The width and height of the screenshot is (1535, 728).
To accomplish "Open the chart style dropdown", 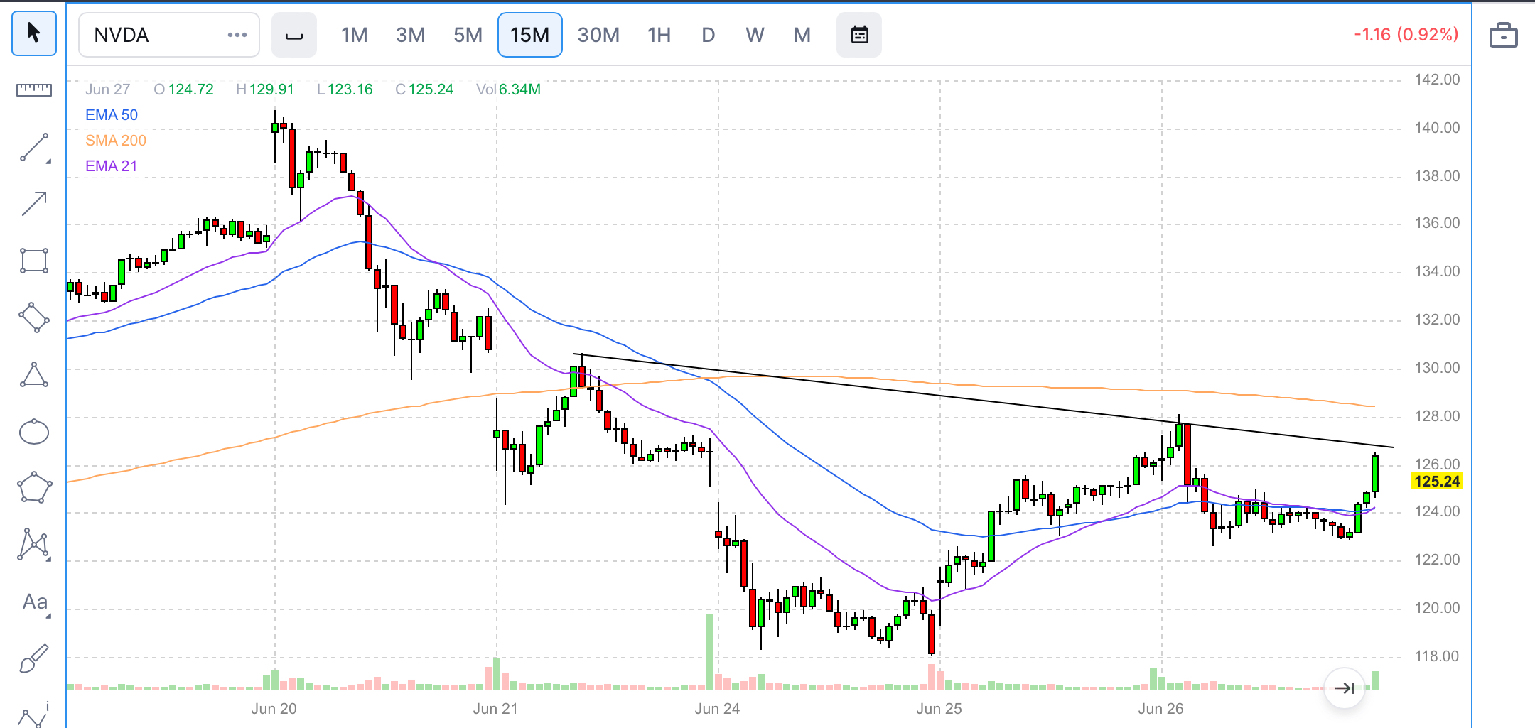I will point(293,34).
